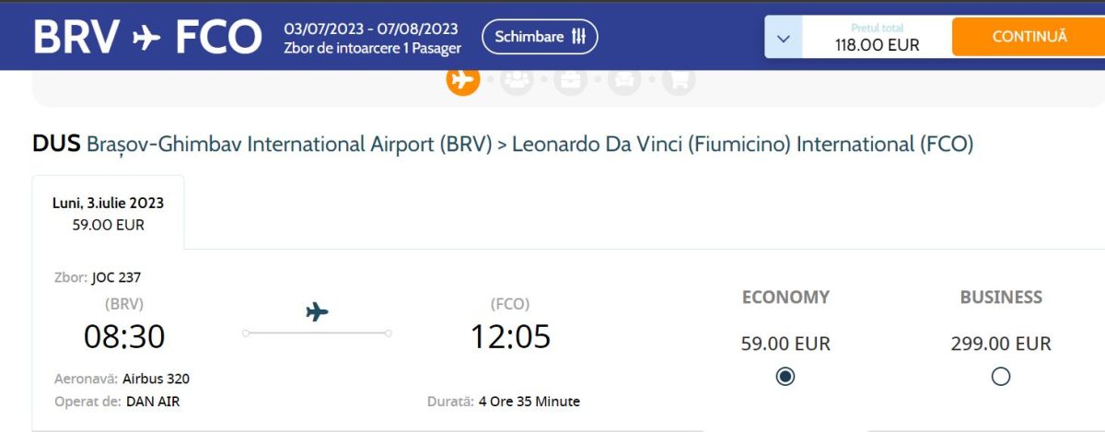Open the baggage step icon
The height and width of the screenshot is (432, 1105).
571,80
